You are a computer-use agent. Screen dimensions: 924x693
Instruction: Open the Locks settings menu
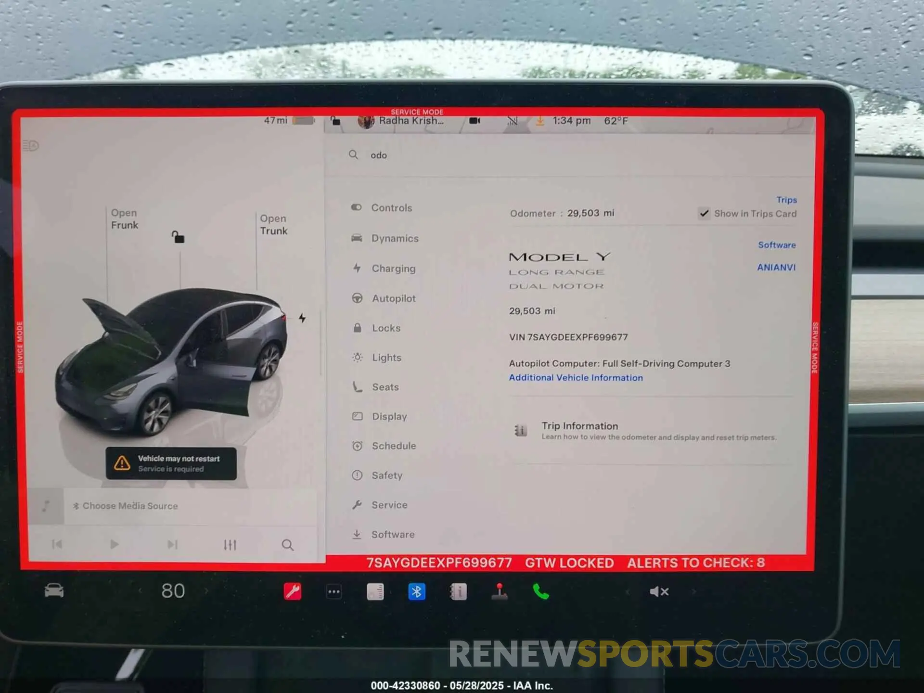point(376,328)
